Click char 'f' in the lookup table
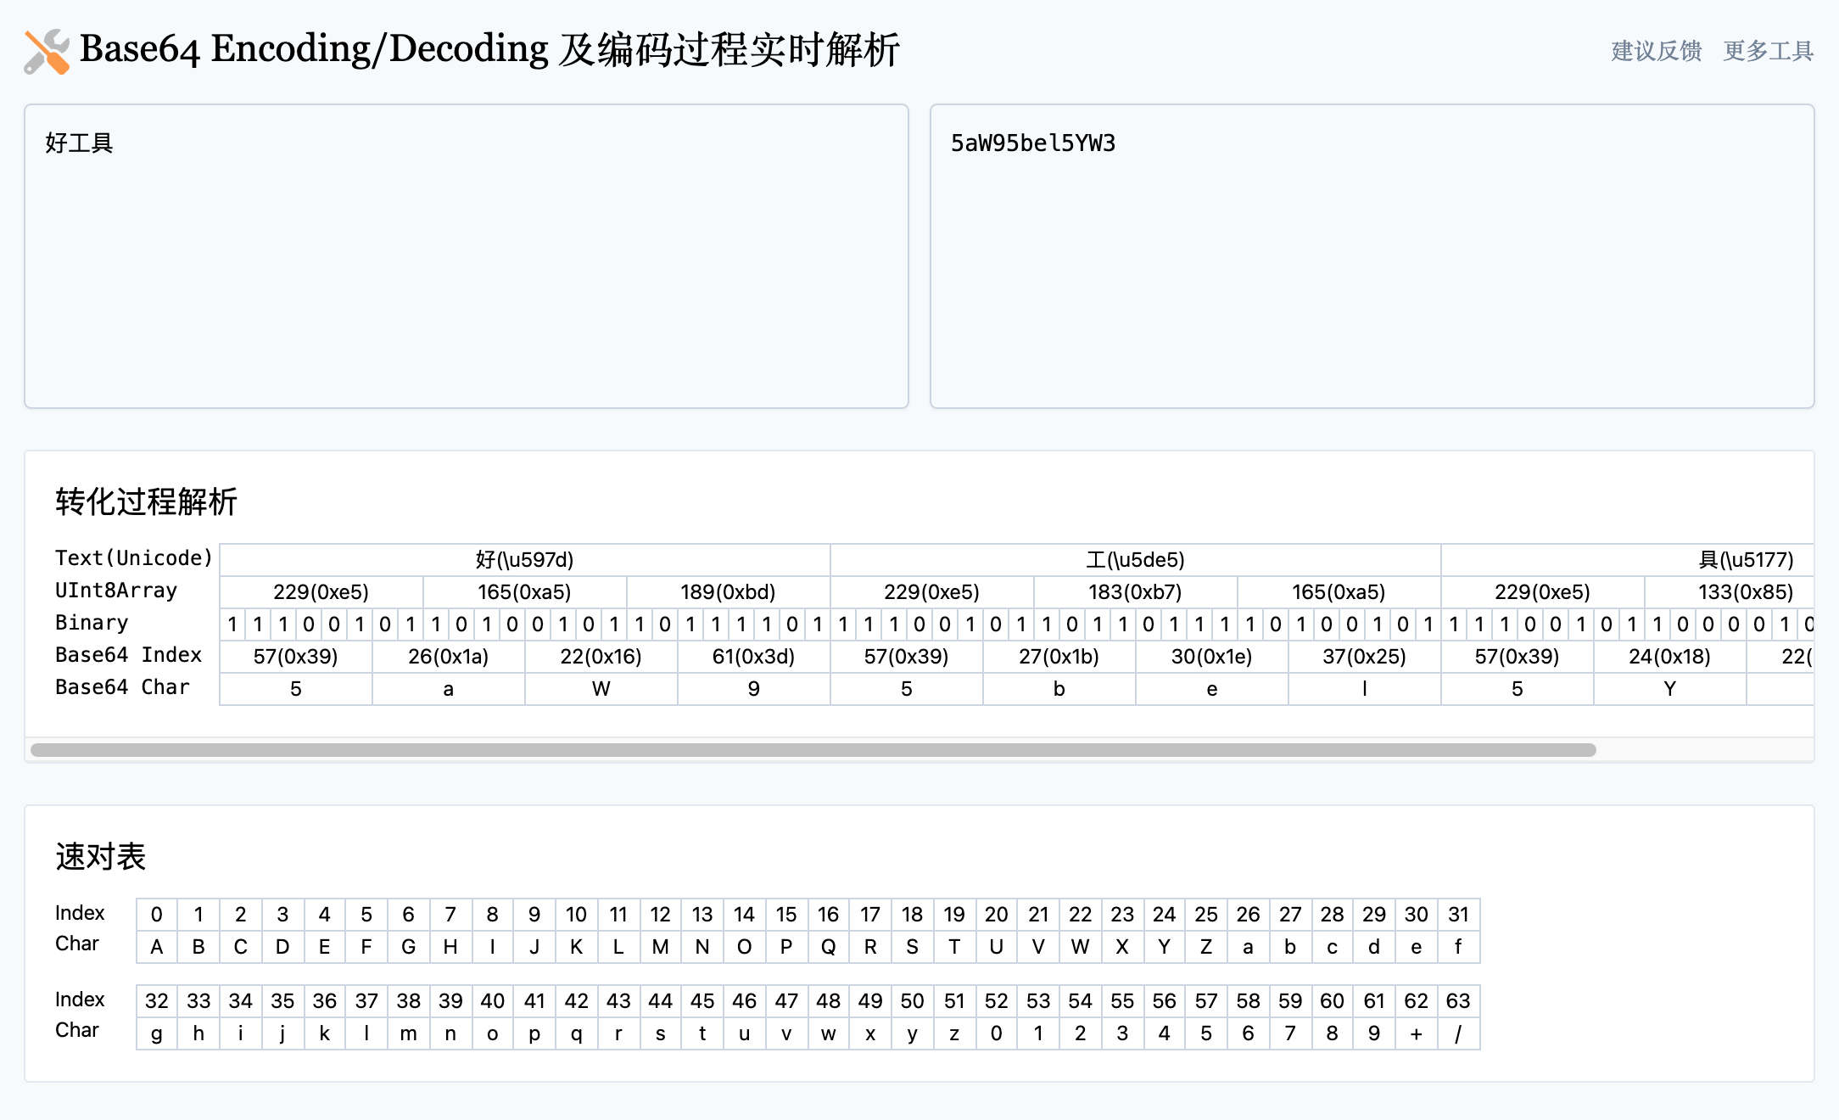1839x1120 pixels. click(x=1458, y=947)
